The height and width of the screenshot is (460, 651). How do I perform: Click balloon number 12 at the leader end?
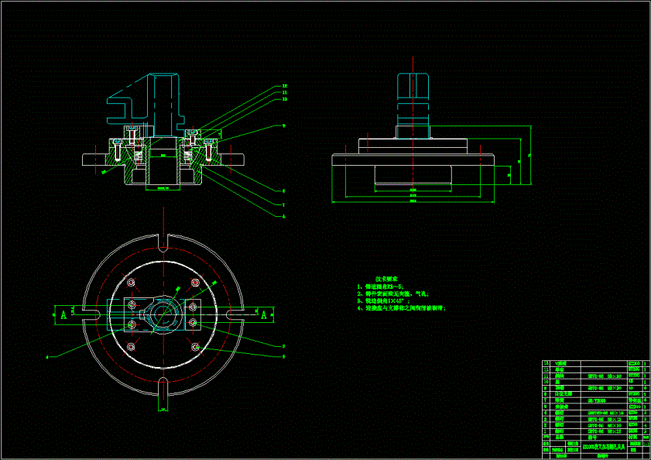[x=284, y=86]
